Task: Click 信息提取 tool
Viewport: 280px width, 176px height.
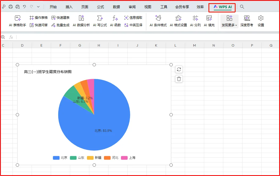Action: point(133,17)
